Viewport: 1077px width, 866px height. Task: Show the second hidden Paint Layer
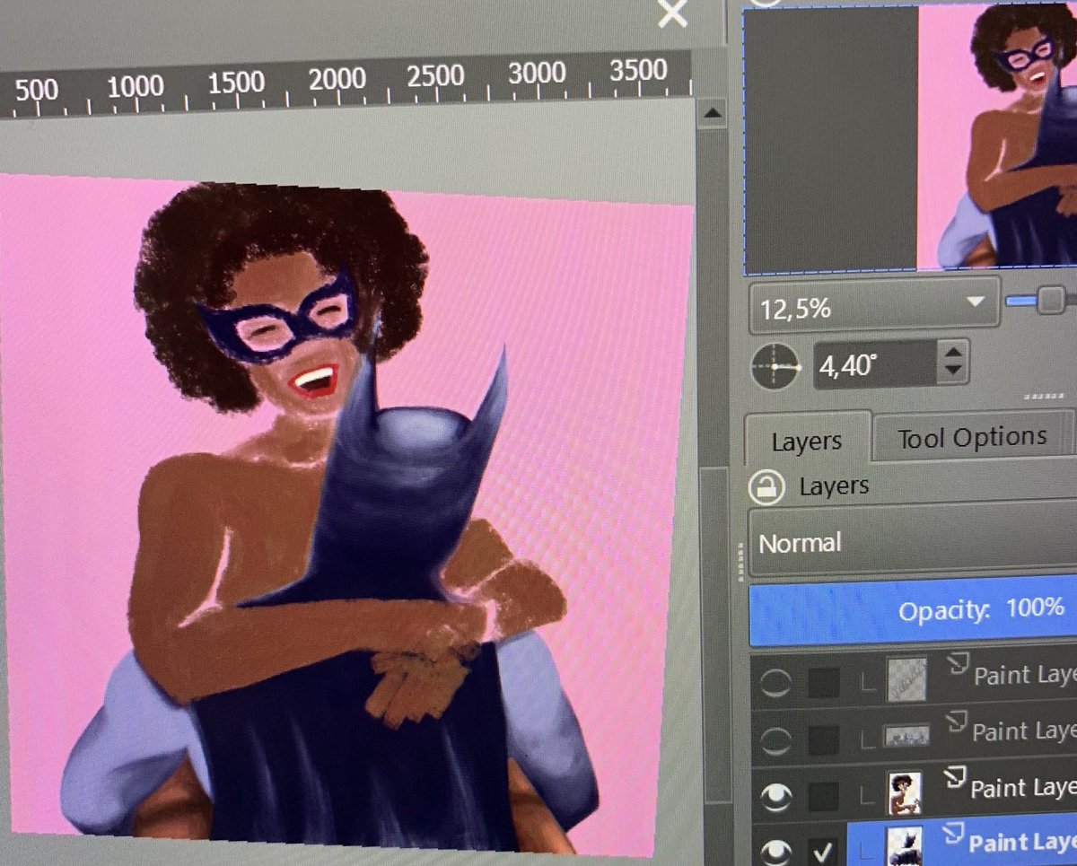[x=776, y=740]
